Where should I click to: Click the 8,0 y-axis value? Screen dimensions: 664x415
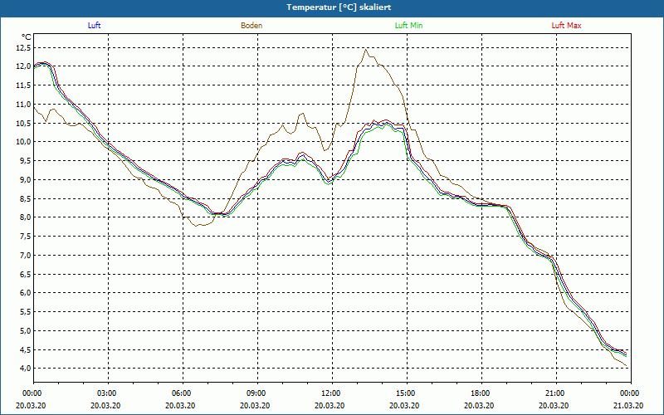pos(26,217)
